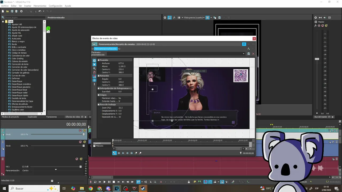Mute audio track 4
Viewport: 342px width, 192px height.
77,159
